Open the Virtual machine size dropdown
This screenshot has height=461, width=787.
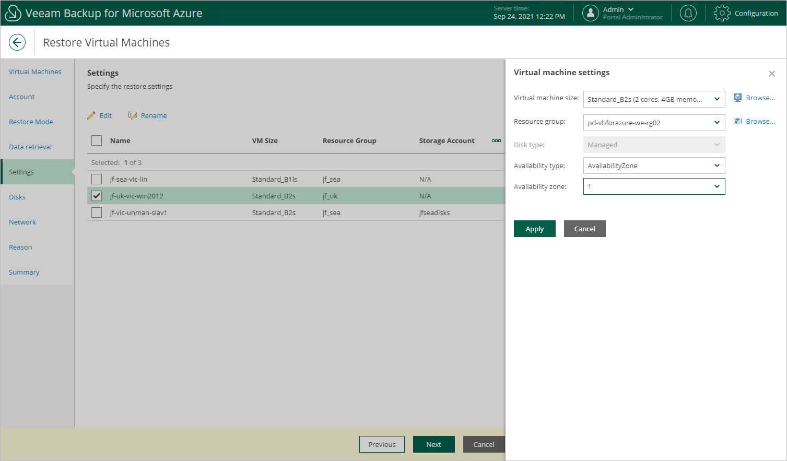(654, 99)
